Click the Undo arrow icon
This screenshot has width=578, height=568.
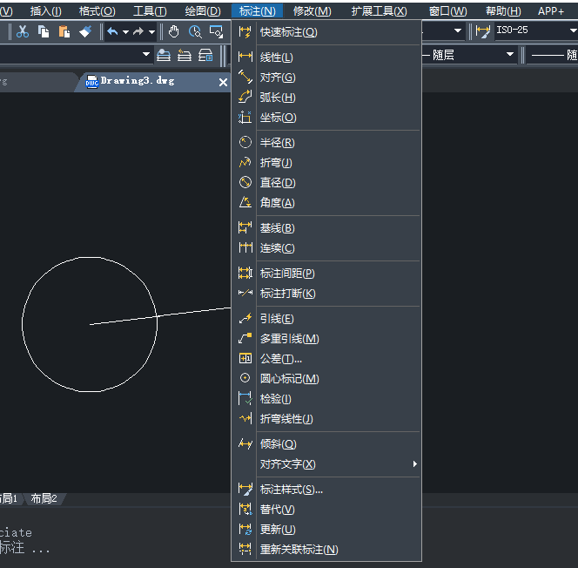(112, 31)
